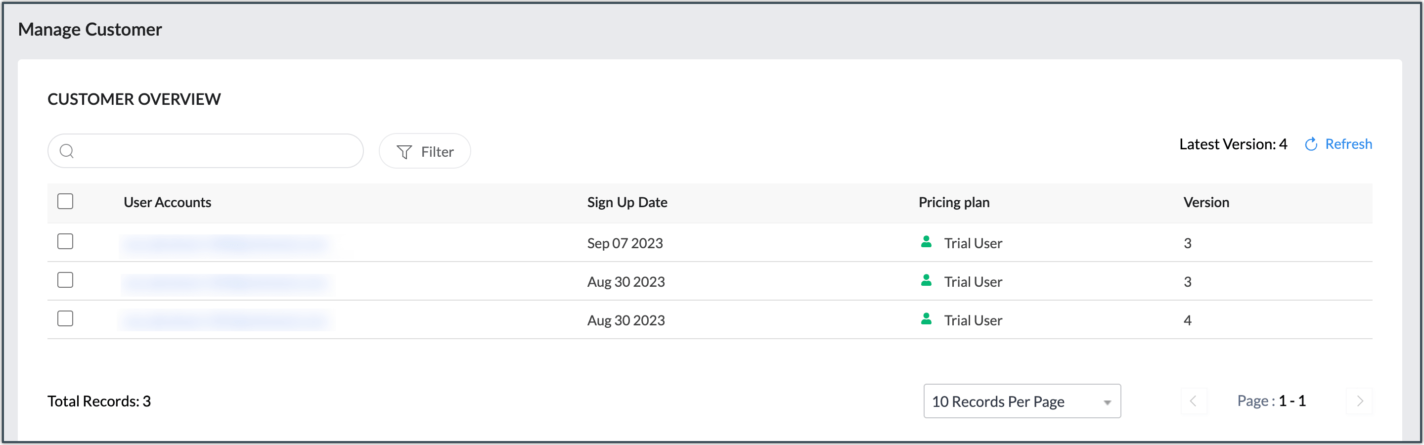
Task: Click the Sign Up Date column header
Action: (627, 202)
